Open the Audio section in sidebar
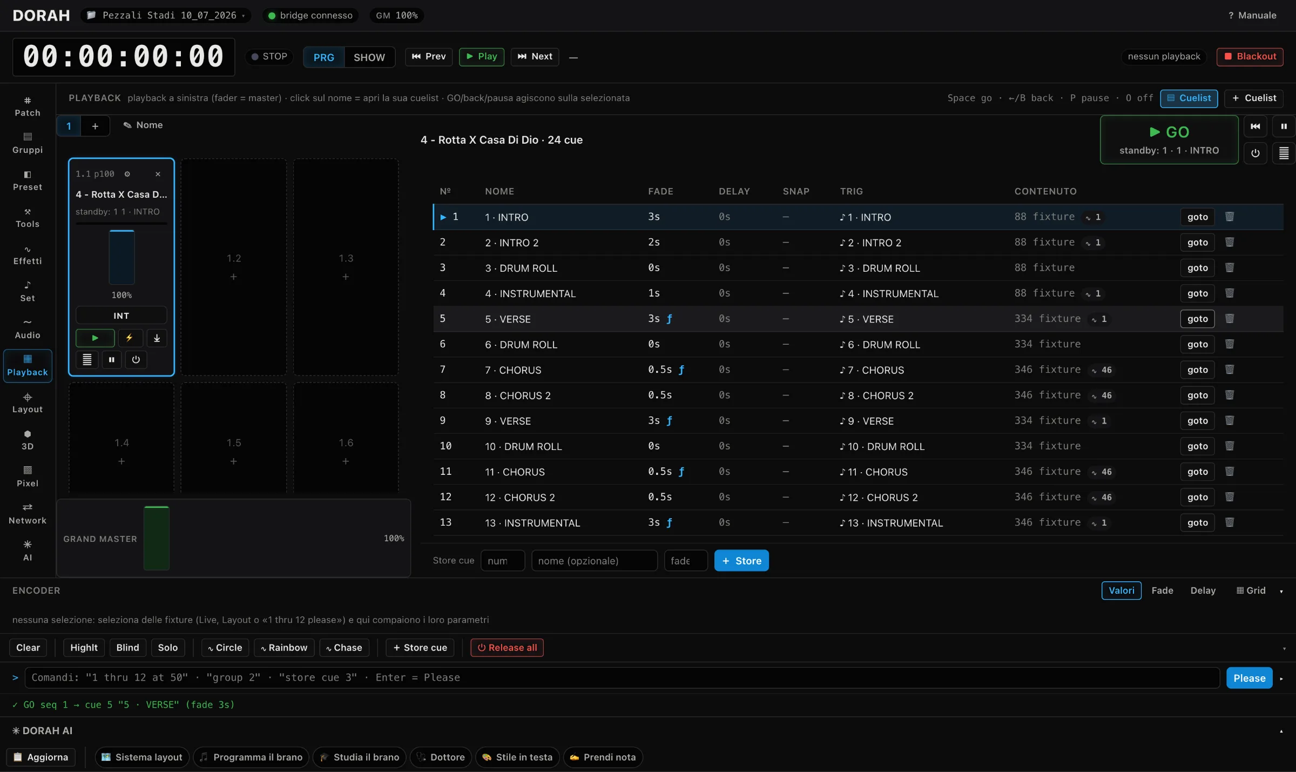 point(28,329)
